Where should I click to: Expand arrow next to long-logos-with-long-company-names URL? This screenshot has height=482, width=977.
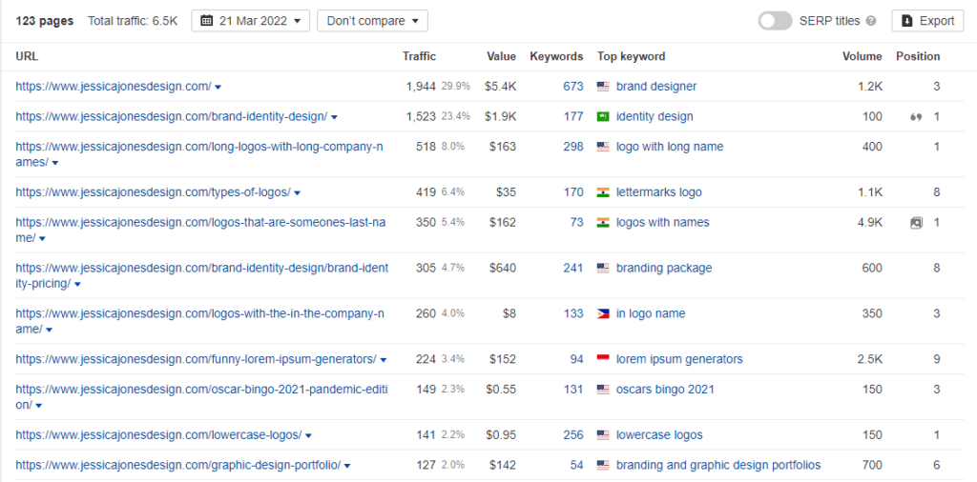54,163
